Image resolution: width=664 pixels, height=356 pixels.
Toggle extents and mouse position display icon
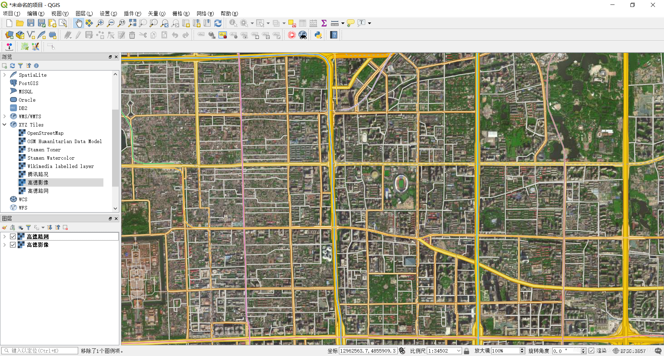pyautogui.click(x=402, y=351)
